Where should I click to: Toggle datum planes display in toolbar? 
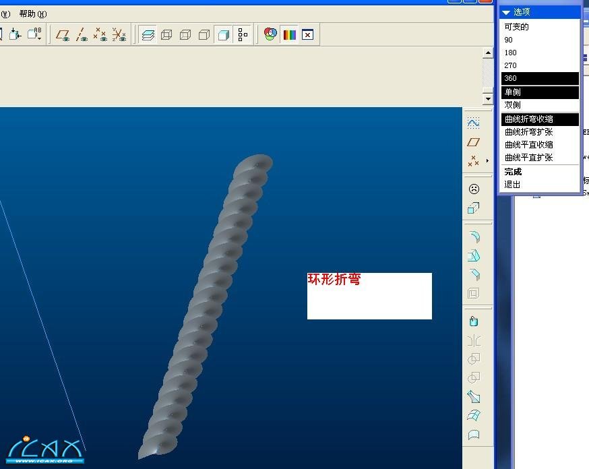63,34
